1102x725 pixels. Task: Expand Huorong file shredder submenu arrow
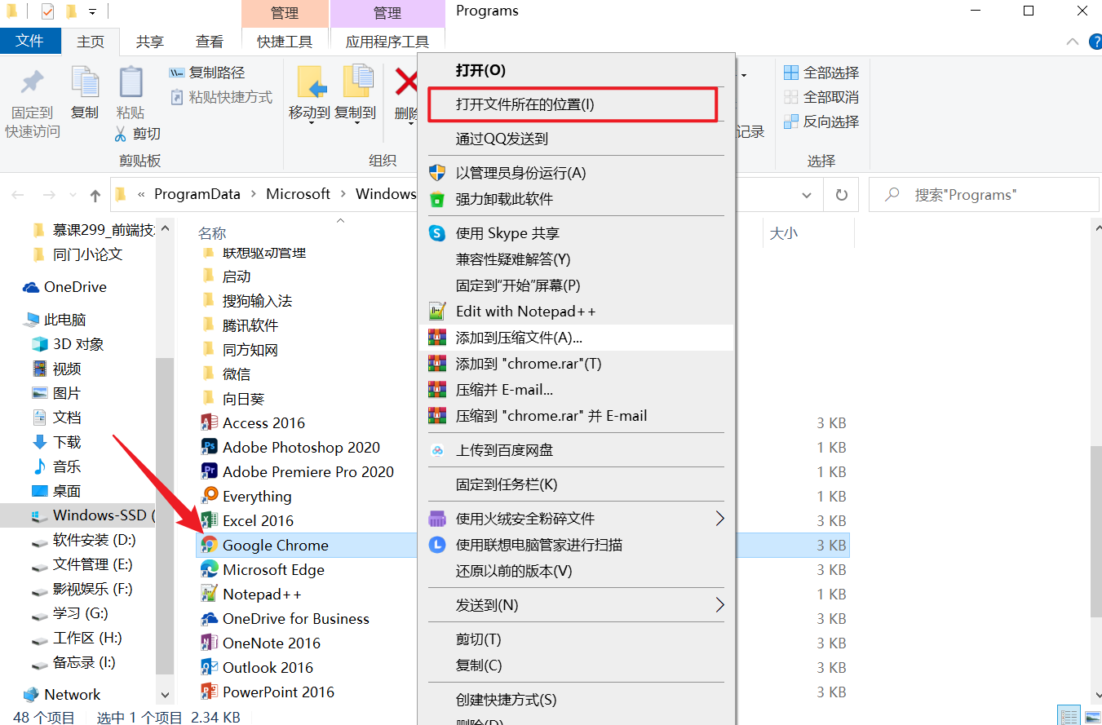coord(719,519)
